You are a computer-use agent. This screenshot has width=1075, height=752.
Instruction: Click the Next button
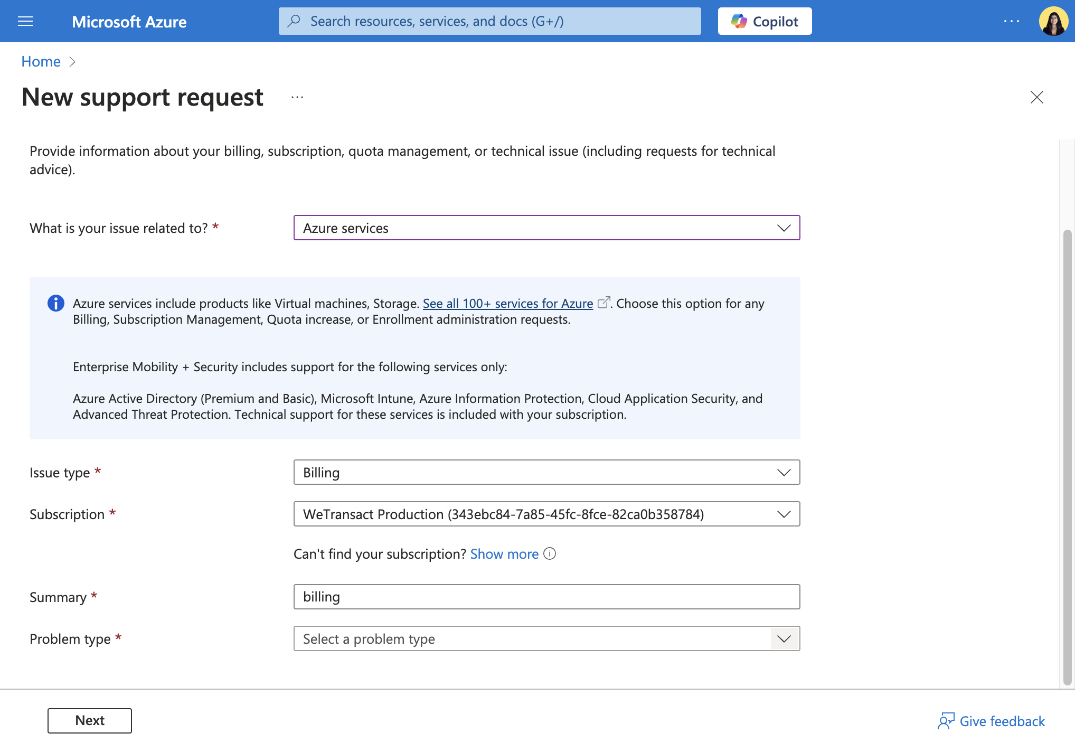click(x=90, y=720)
